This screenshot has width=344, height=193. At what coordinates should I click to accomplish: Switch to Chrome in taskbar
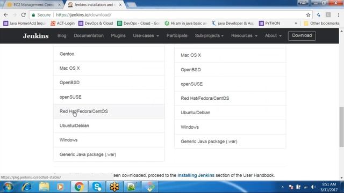pyautogui.click(x=79, y=187)
